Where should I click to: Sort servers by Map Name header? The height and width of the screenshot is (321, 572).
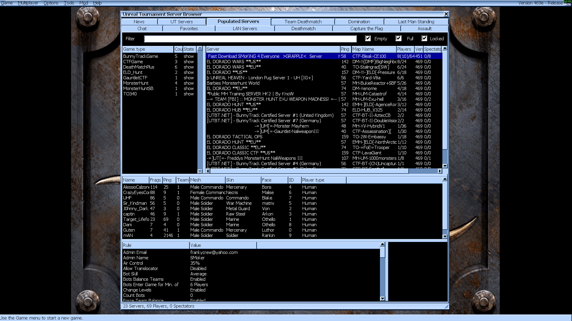(x=374, y=49)
